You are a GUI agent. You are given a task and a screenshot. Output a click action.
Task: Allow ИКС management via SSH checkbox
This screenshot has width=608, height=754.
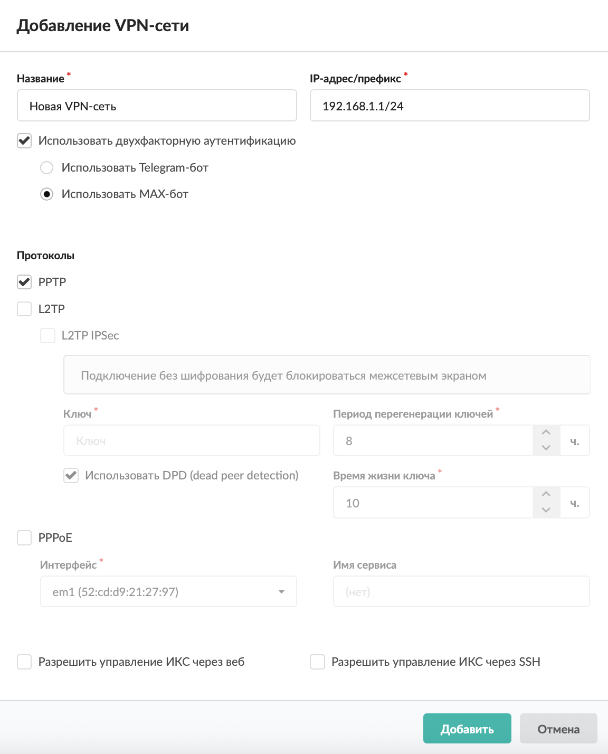(x=317, y=662)
